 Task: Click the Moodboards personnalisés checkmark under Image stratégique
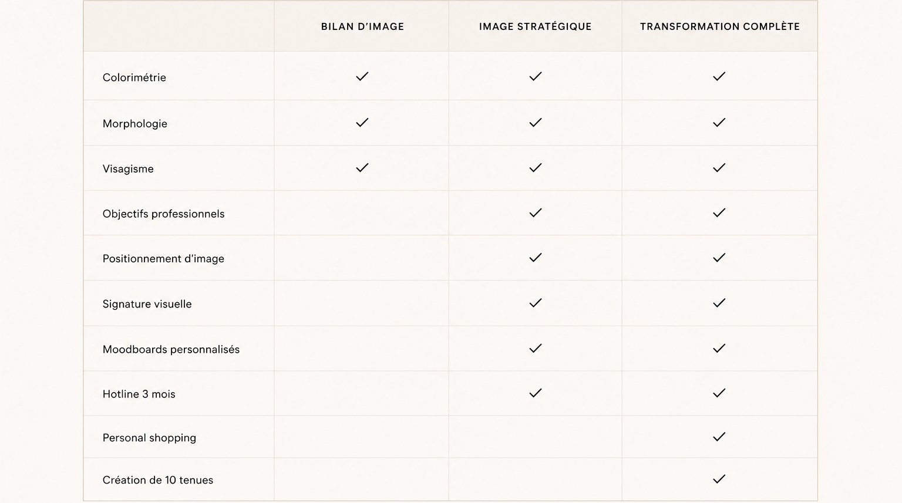[x=536, y=349]
